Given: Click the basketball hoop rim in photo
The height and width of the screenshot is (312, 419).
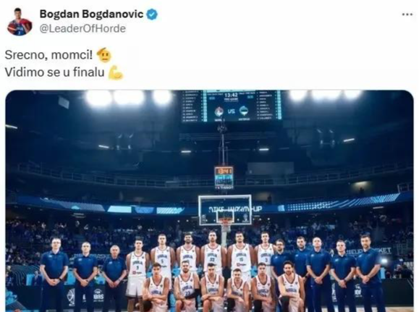Looking at the screenshot, I should tap(225, 221).
